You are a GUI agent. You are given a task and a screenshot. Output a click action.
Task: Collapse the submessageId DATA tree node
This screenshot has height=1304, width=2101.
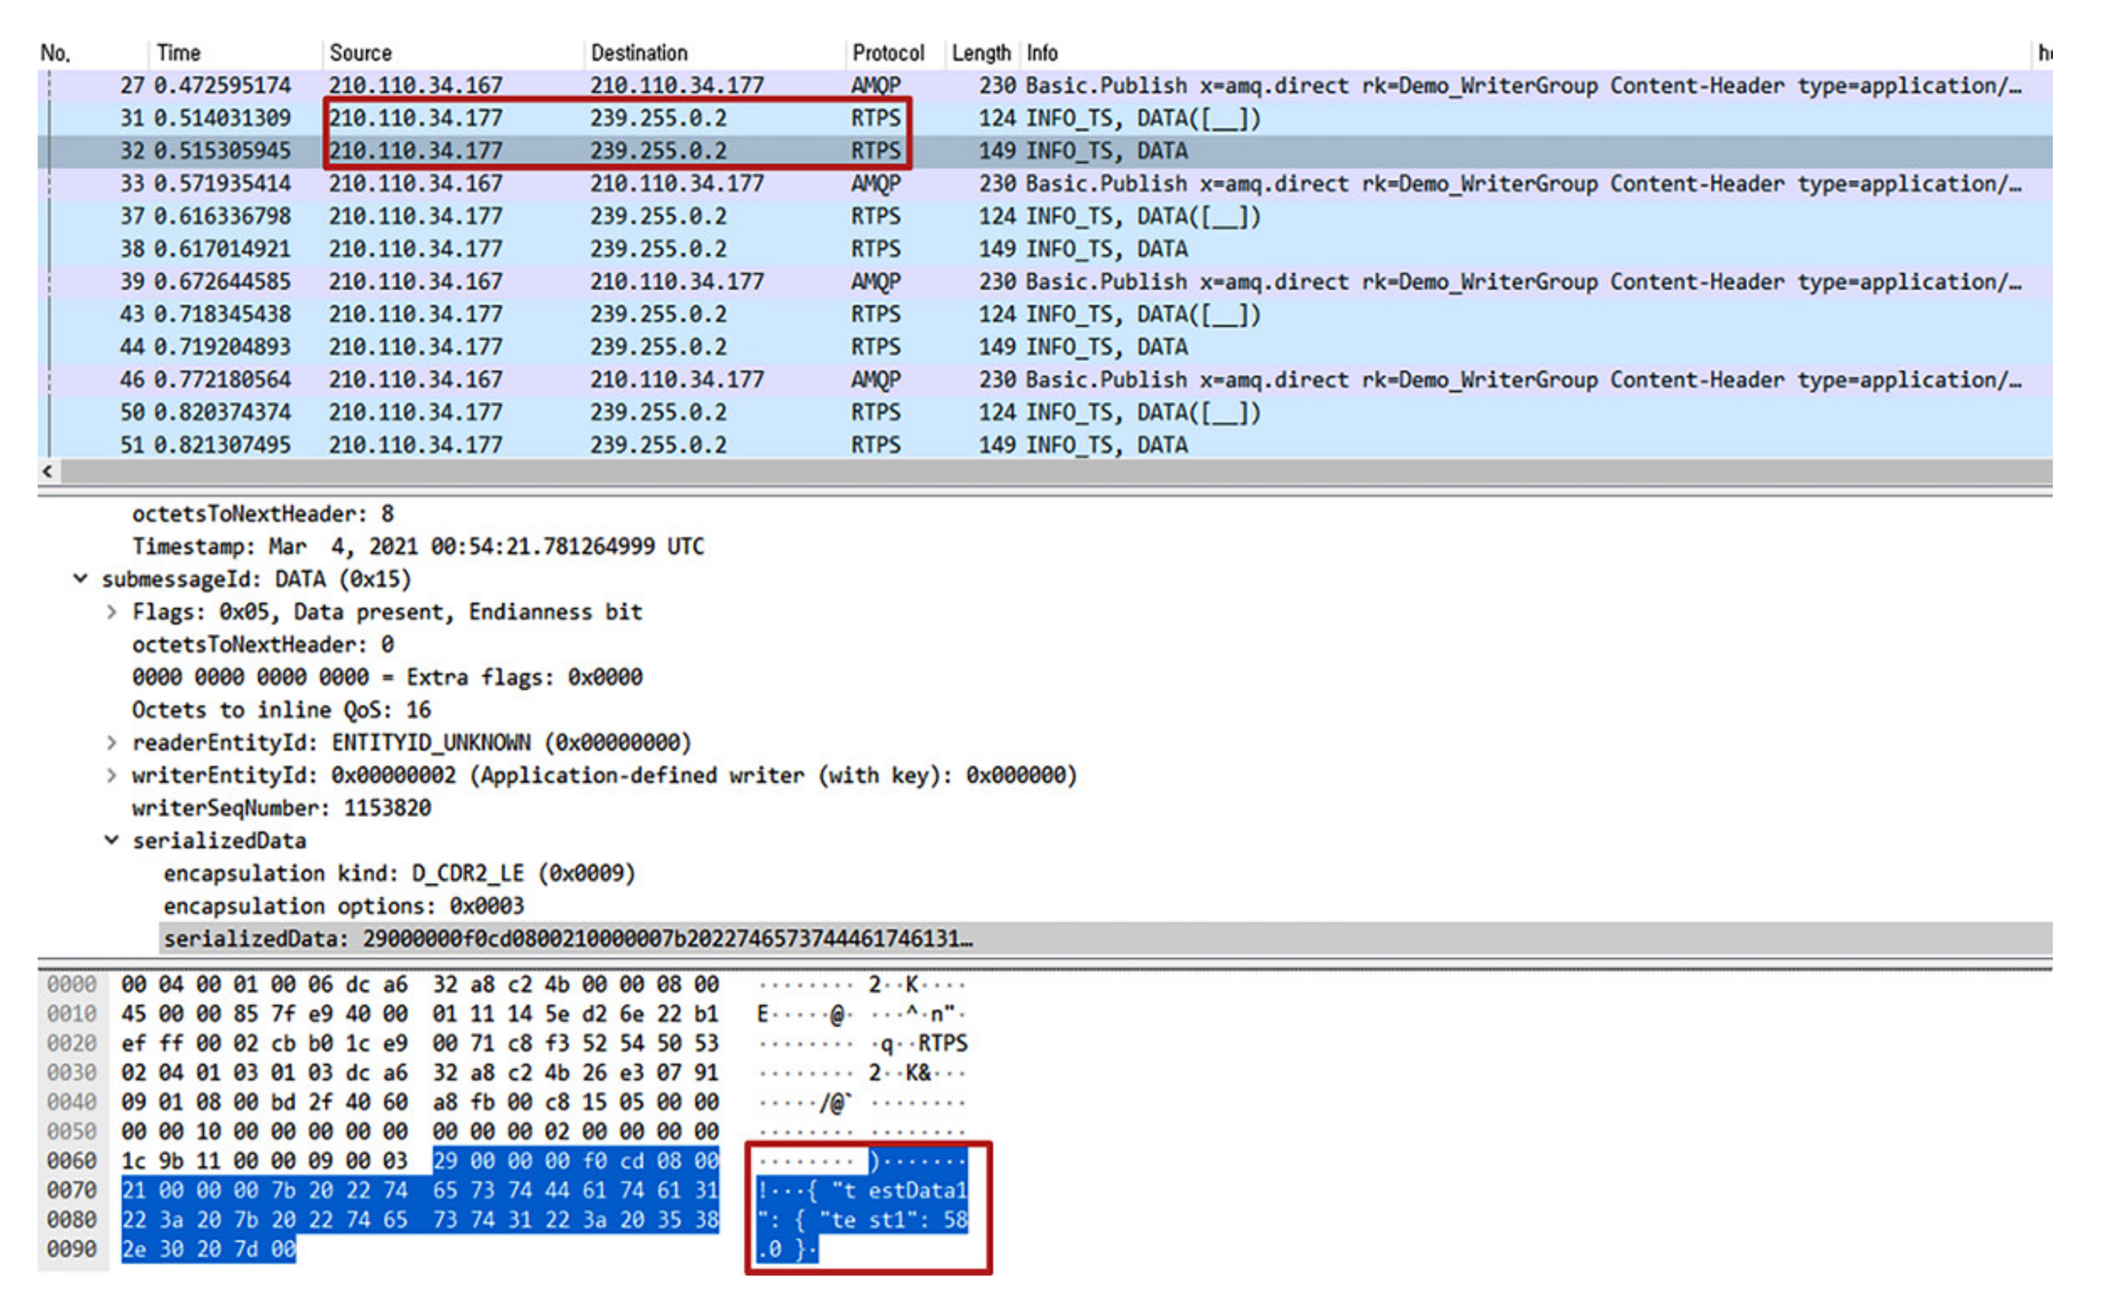80,579
